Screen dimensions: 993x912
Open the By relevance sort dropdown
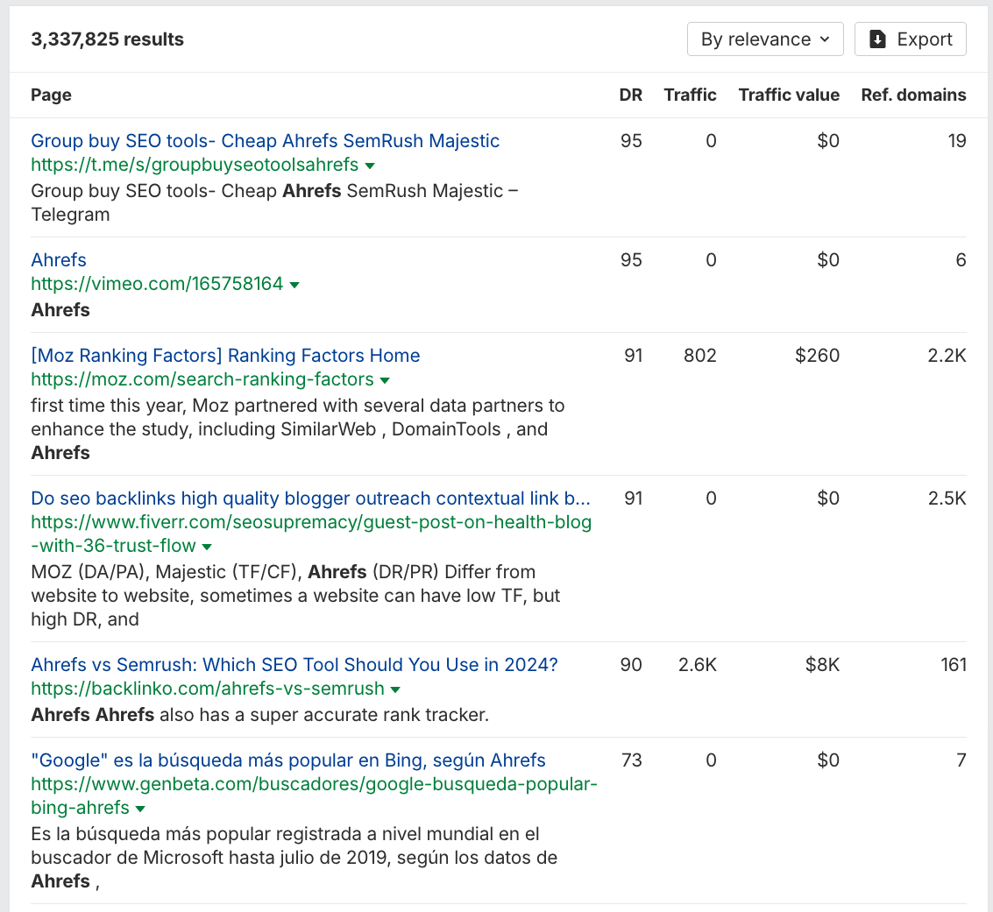pyautogui.click(x=765, y=39)
